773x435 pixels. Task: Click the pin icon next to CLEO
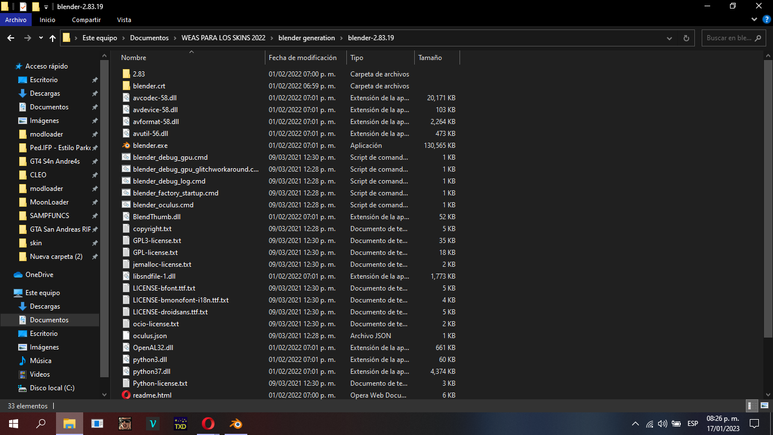tap(95, 175)
